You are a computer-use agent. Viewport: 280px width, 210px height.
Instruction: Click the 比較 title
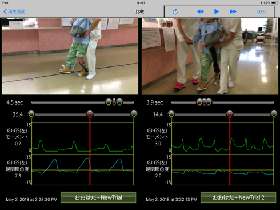pos(140,11)
